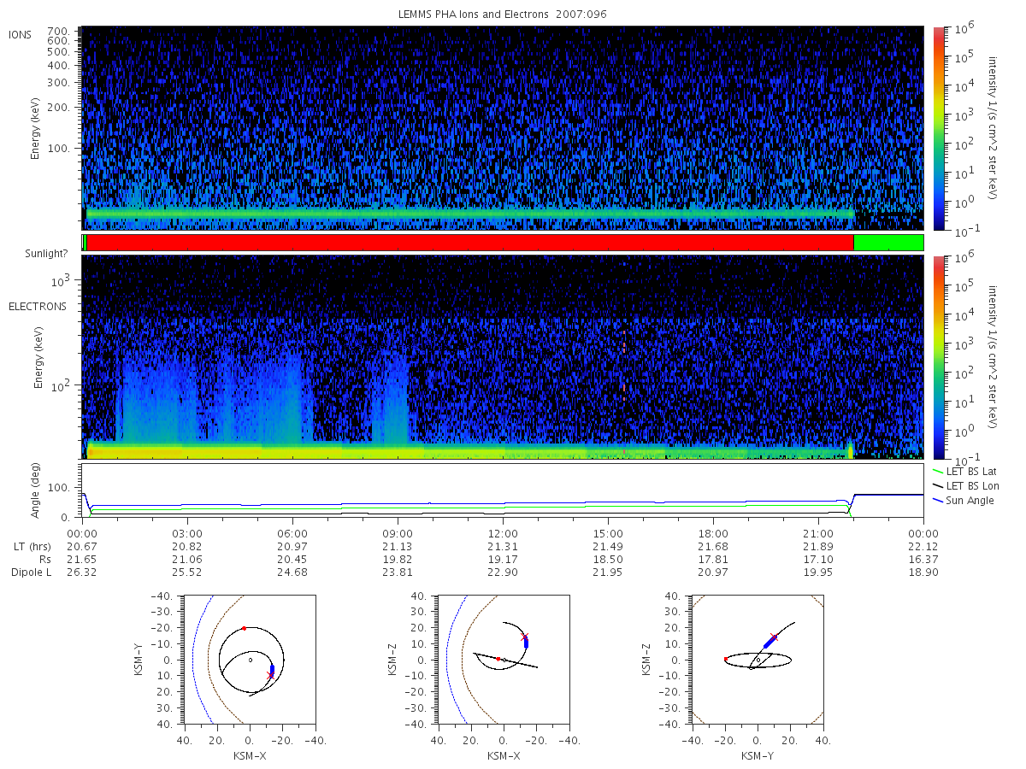
Task: Select the Sun Angle legend entry
Action: tap(963, 500)
